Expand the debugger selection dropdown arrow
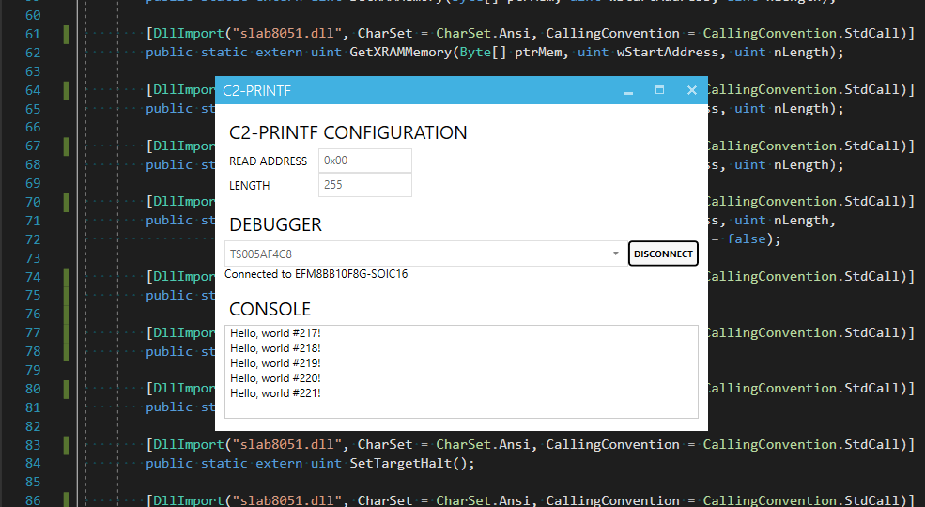Screen dimensions: 925x507 coord(615,253)
